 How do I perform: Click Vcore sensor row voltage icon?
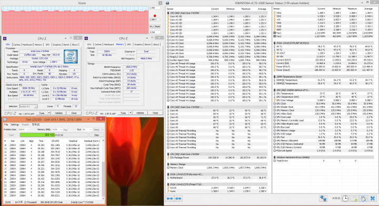click(x=168, y=191)
